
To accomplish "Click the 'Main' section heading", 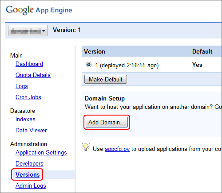I will click(x=16, y=56).
